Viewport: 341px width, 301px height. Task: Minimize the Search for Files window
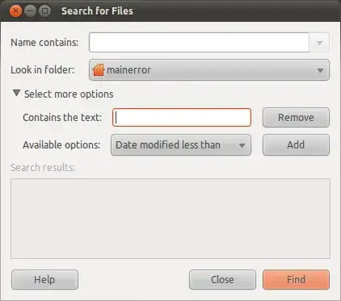click(30, 11)
